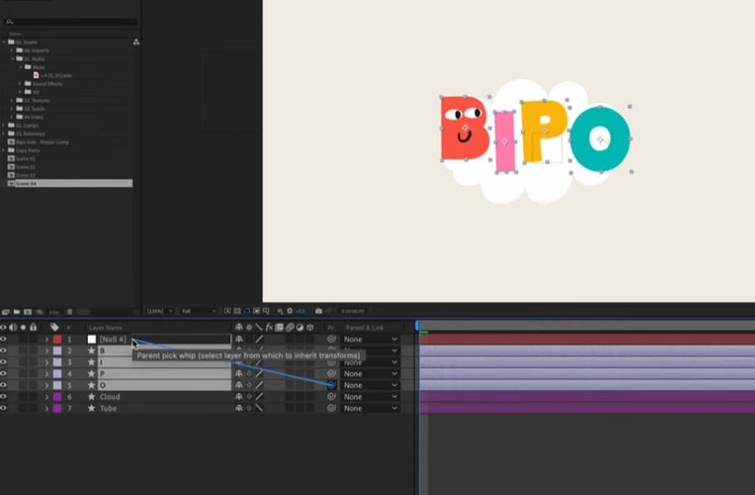Click the reset exposure icon below viewer
Image resolution: width=755 pixels, height=495 pixels.
coord(290,311)
